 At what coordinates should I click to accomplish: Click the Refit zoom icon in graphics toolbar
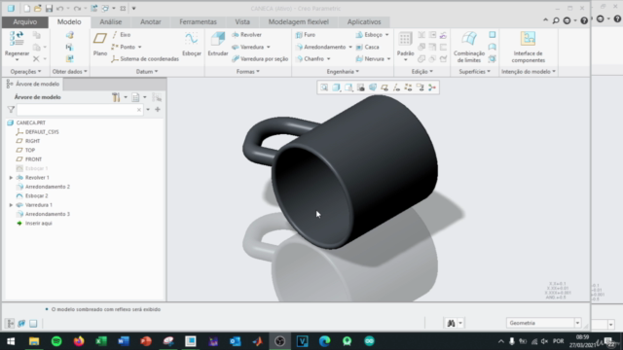[x=324, y=87]
